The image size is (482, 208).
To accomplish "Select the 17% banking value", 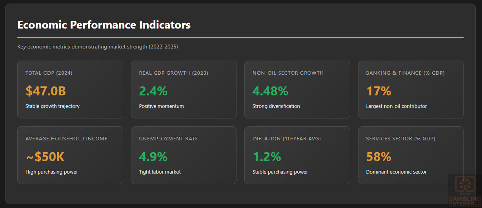I will pyautogui.click(x=378, y=91).
